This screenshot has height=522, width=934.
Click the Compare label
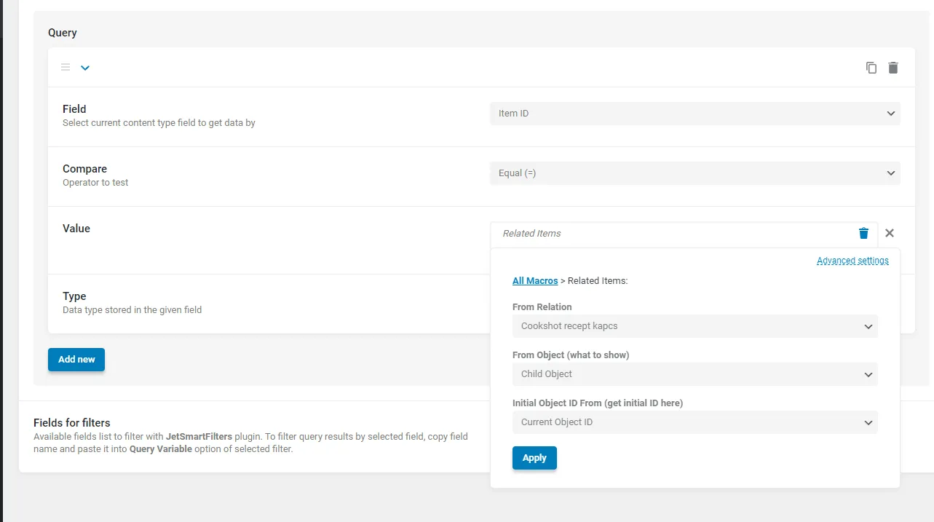84,169
